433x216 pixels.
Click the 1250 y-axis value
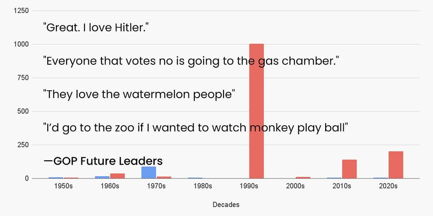pos(21,11)
